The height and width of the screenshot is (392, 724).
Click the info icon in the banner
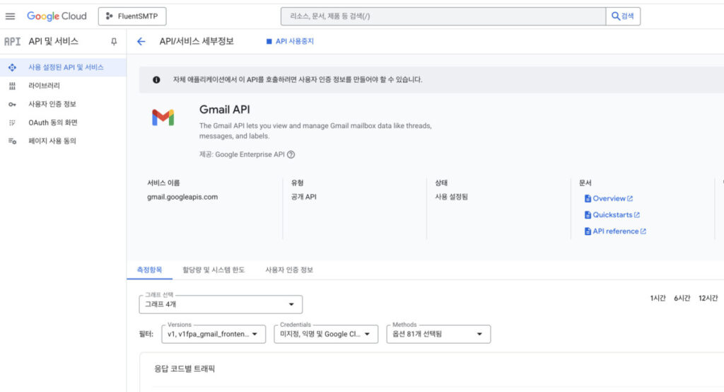click(x=156, y=80)
